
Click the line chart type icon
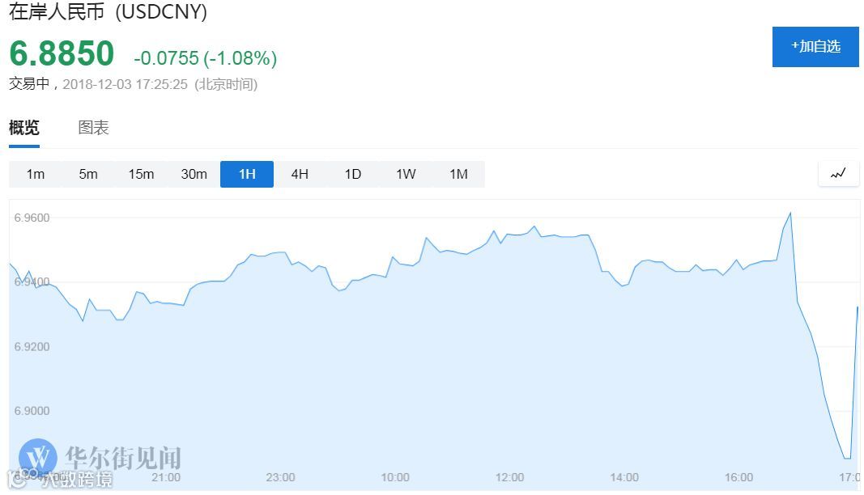(x=838, y=174)
